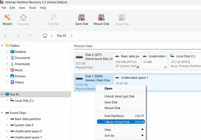The height and width of the screenshot is (140, 201).
Task: Go forward with the right arrow
Action: pyautogui.click(x=18, y=36)
